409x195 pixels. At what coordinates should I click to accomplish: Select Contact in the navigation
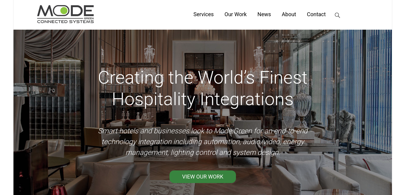[x=316, y=14]
